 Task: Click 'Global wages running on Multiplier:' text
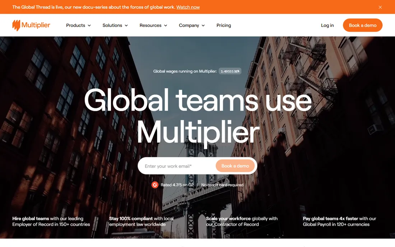tap(185, 71)
